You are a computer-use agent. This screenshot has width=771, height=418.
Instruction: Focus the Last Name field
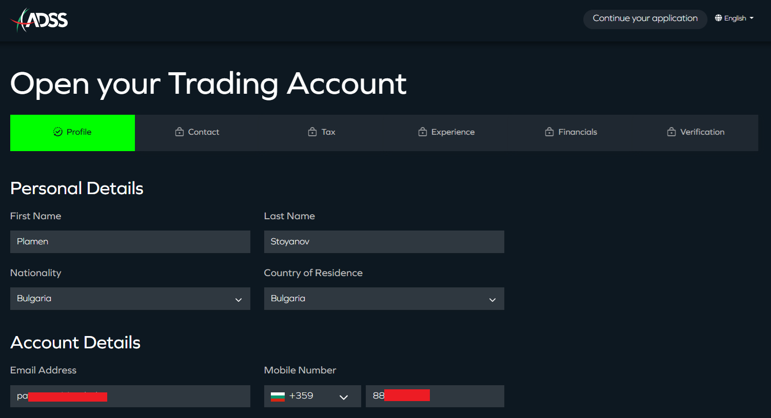pyautogui.click(x=384, y=242)
